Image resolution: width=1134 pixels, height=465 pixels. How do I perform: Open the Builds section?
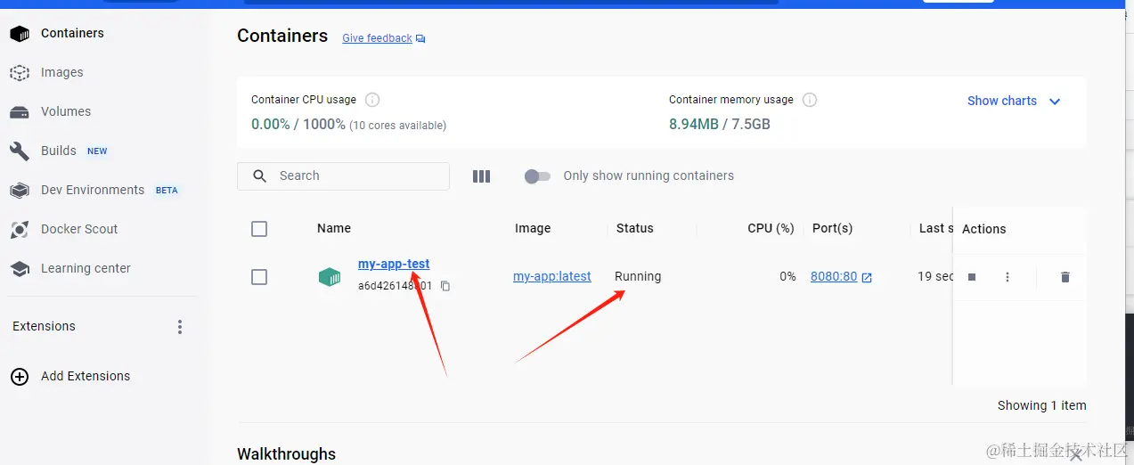tap(59, 151)
